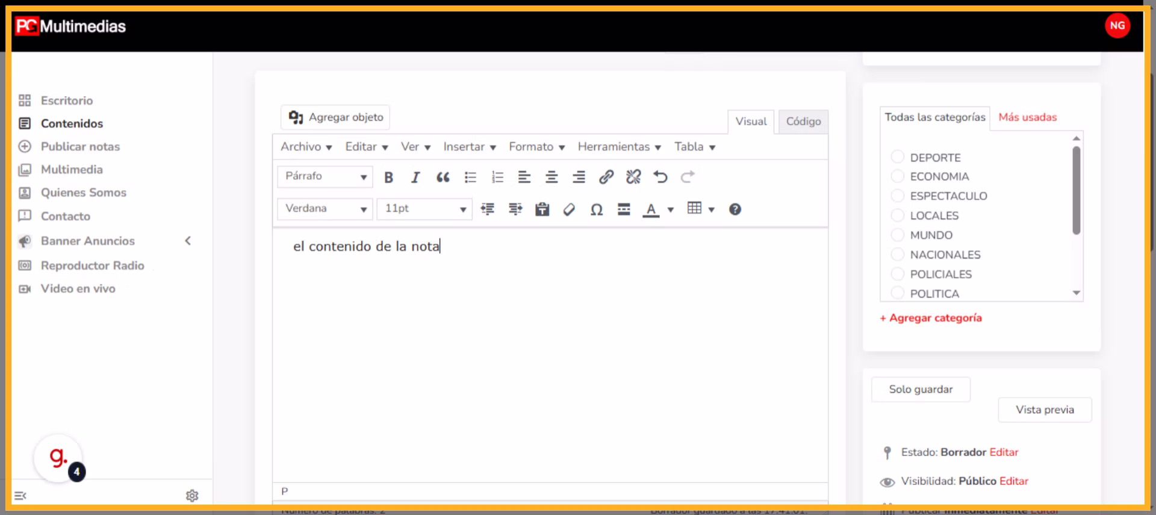This screenshot has height=515, width=1156.
Task: Open the Párrafo format dropdown
Action: pyautogui.click(x=325, y=176)
